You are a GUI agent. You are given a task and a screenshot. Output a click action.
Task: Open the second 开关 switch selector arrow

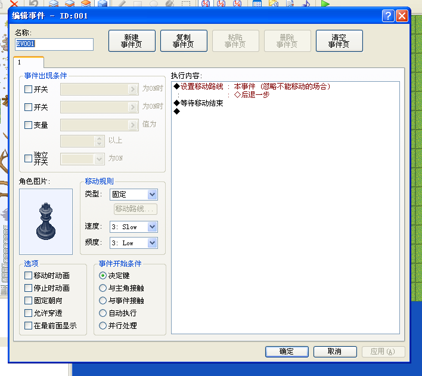coord(133,107)
